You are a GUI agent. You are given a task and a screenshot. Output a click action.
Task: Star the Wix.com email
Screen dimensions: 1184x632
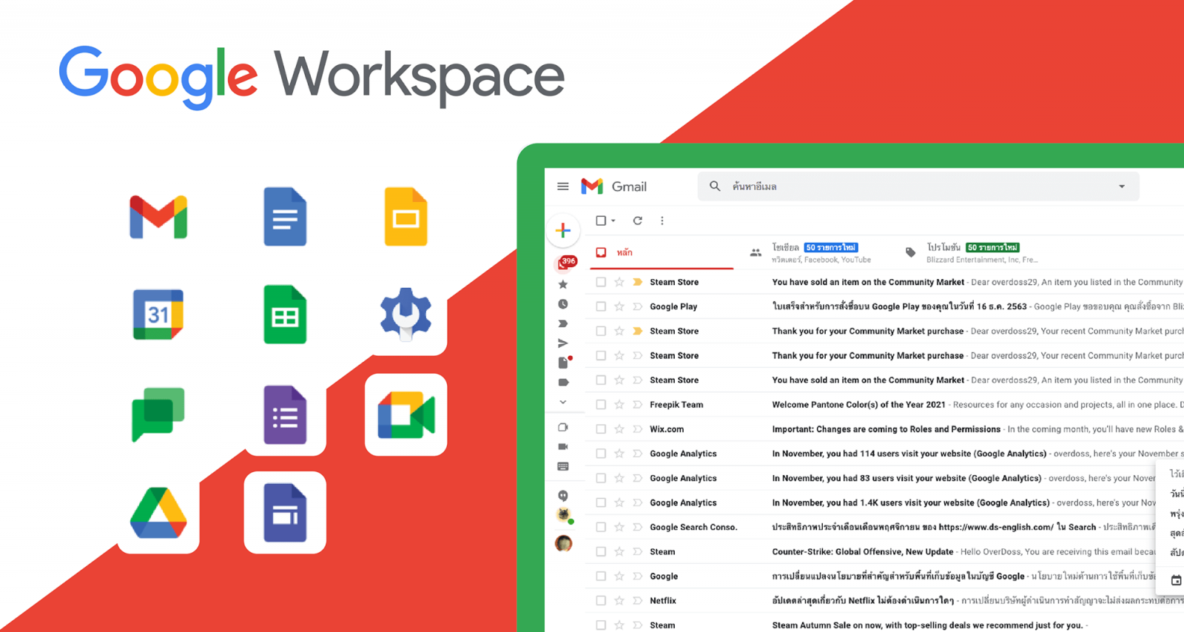coord(619,429)
